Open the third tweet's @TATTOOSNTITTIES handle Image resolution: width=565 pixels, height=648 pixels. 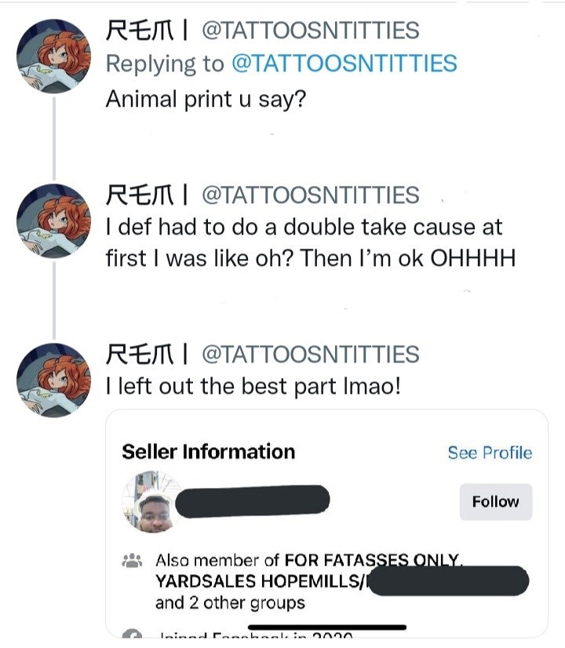point(311,355)
